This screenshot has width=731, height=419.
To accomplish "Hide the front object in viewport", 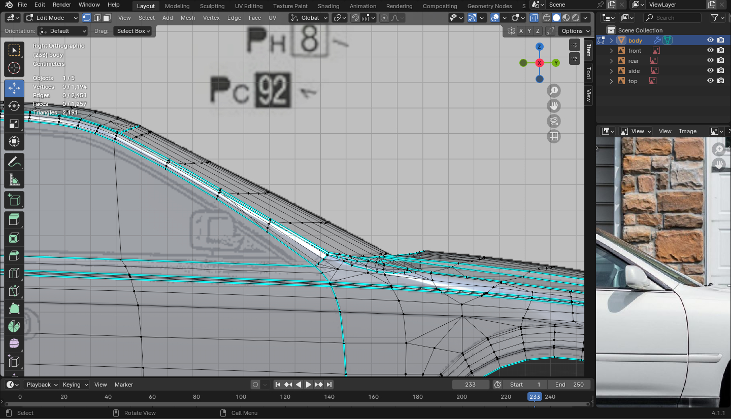I will point(710,51).
